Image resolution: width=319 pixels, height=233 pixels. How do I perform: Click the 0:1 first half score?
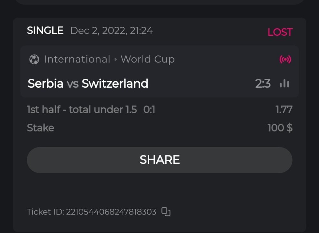pyautogui.click(x=149, y=110)
